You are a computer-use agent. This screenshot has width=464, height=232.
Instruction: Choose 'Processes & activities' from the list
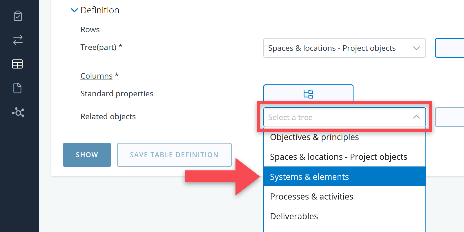tap(311, 197)
